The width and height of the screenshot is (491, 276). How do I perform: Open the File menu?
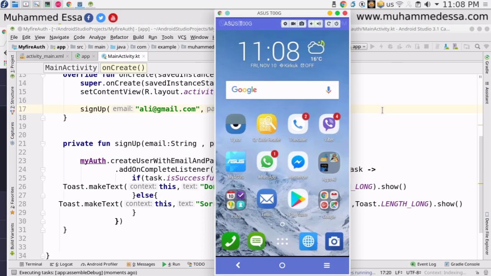pyautogui.click(x=14, y=37)
